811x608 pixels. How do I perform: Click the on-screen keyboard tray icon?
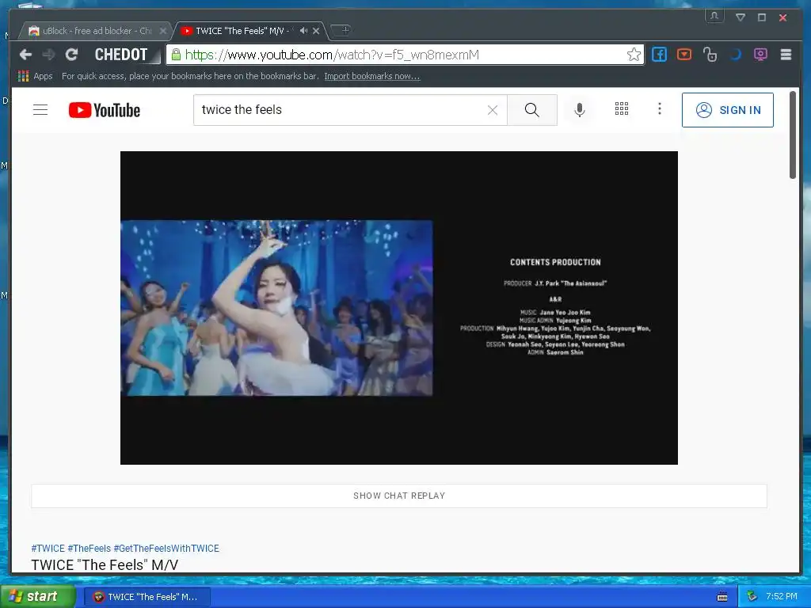[722, 597]
